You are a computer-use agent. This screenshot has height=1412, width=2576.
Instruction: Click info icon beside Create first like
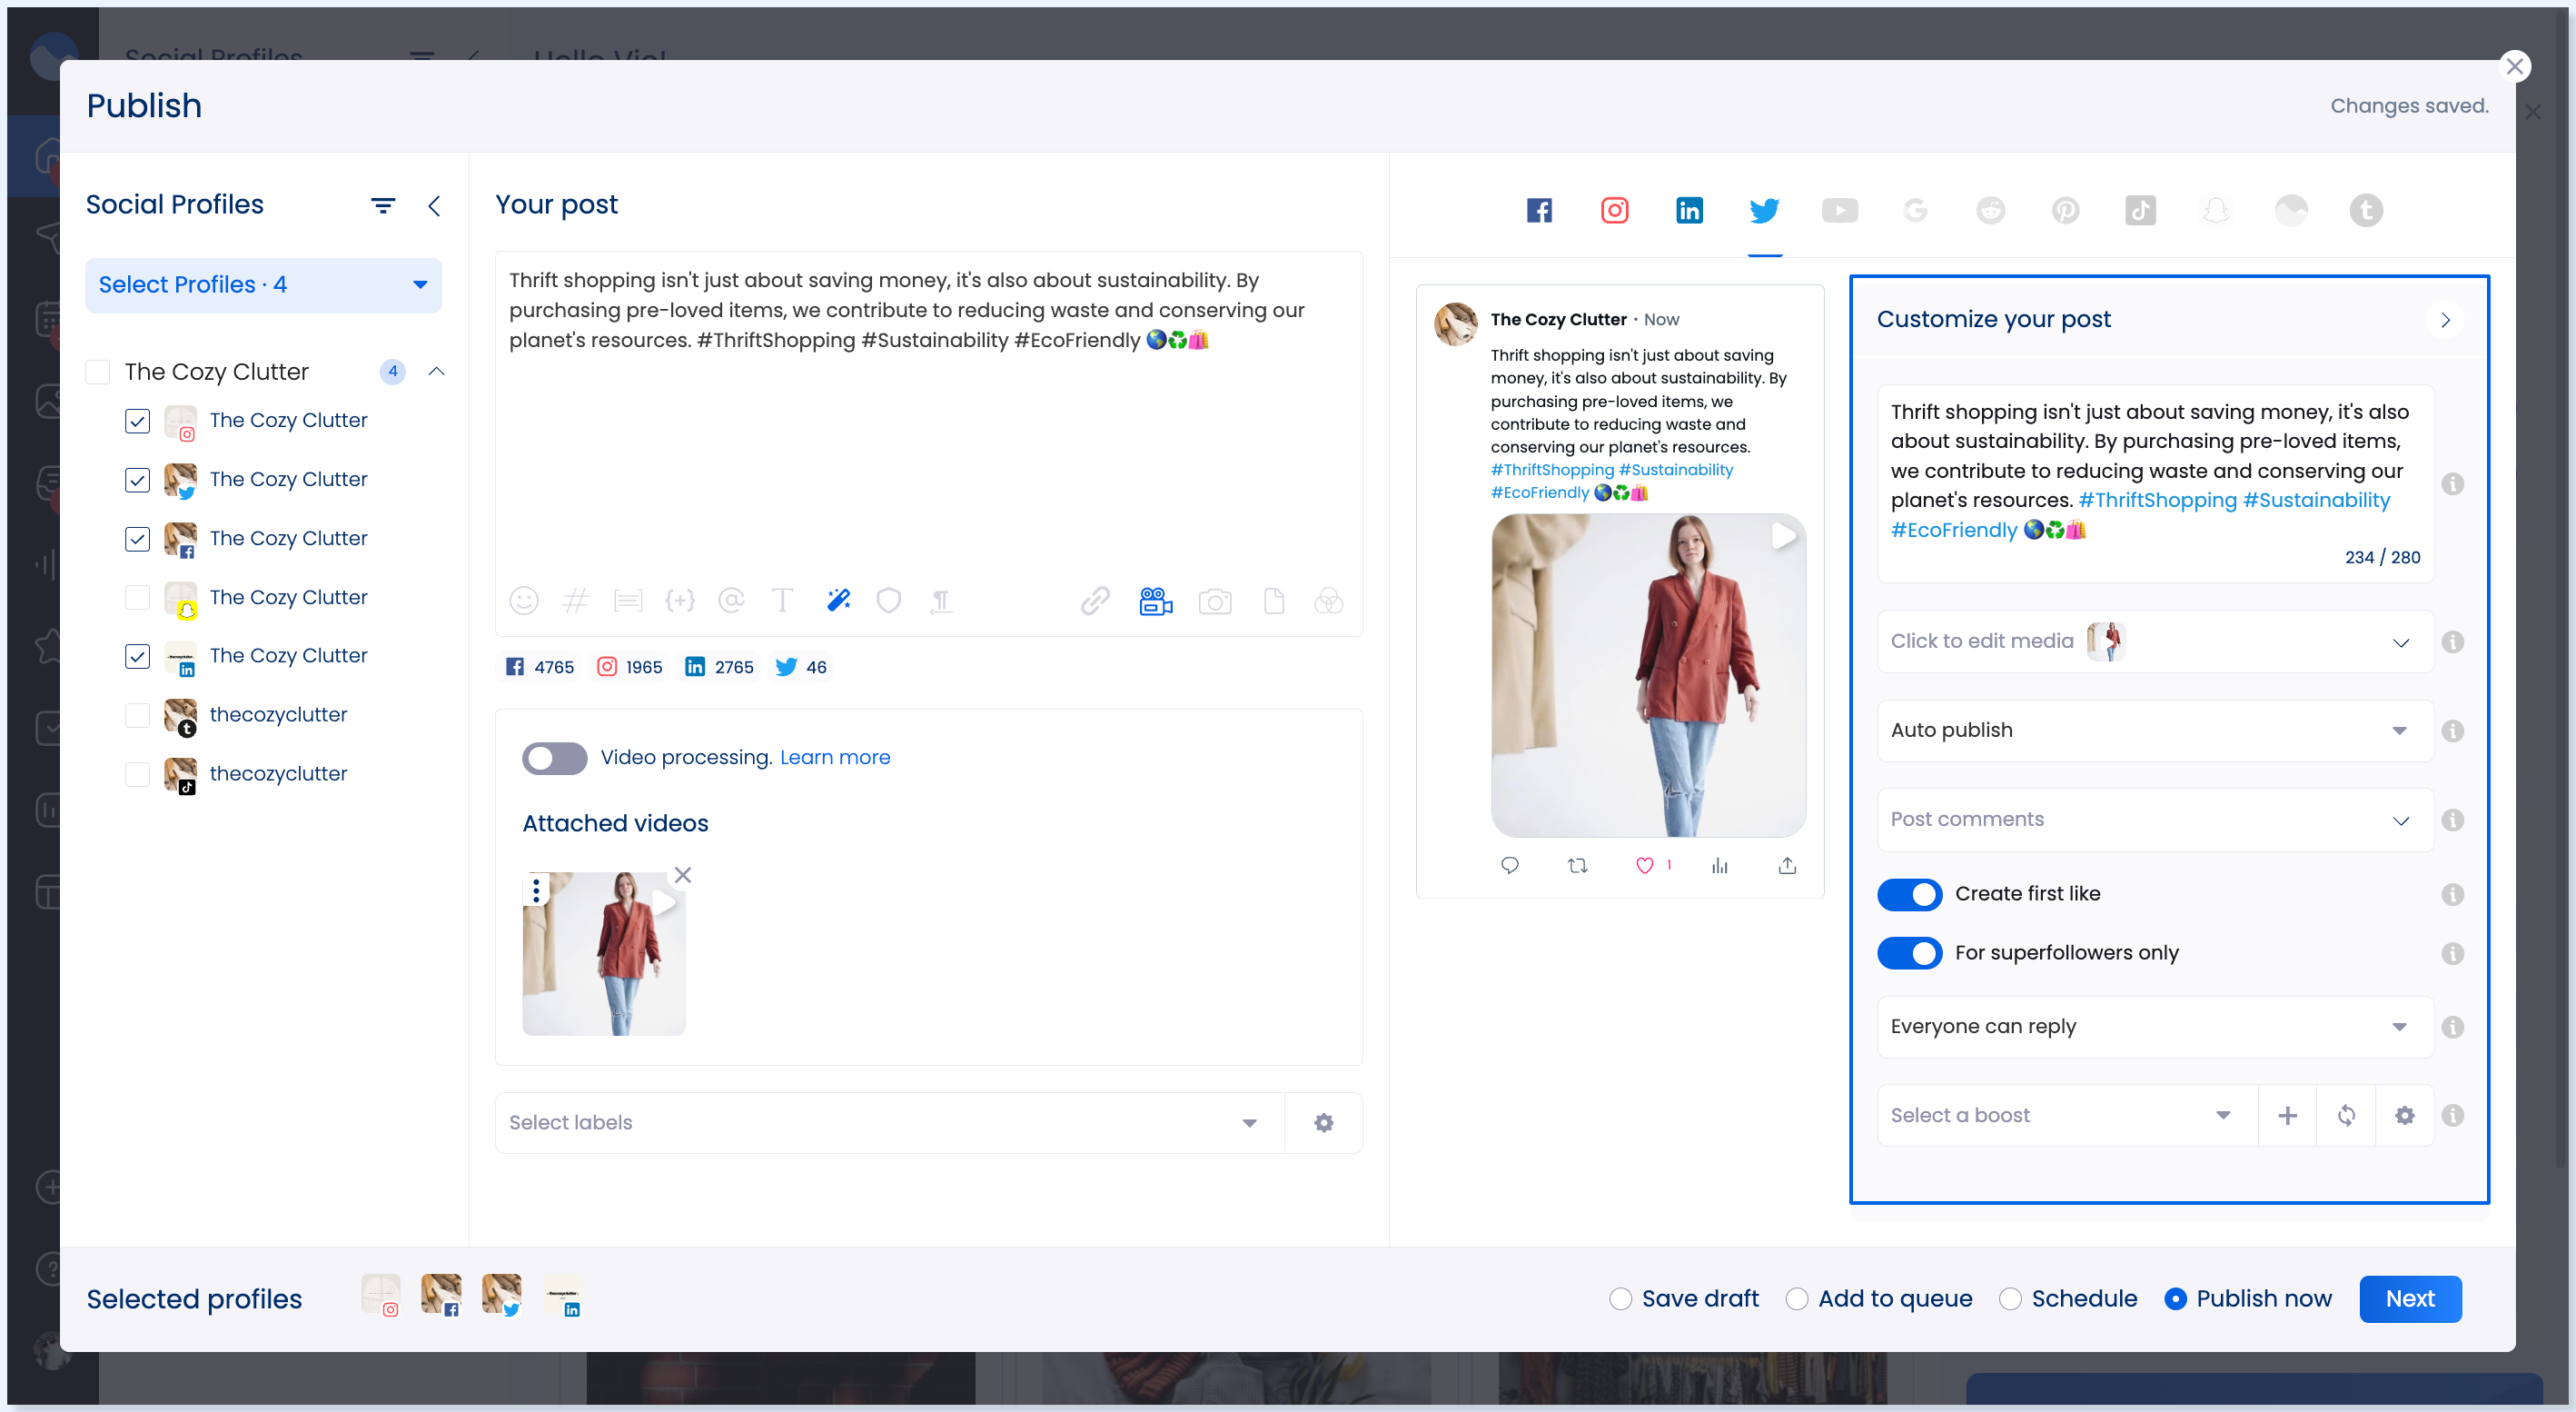point(2452,894)
